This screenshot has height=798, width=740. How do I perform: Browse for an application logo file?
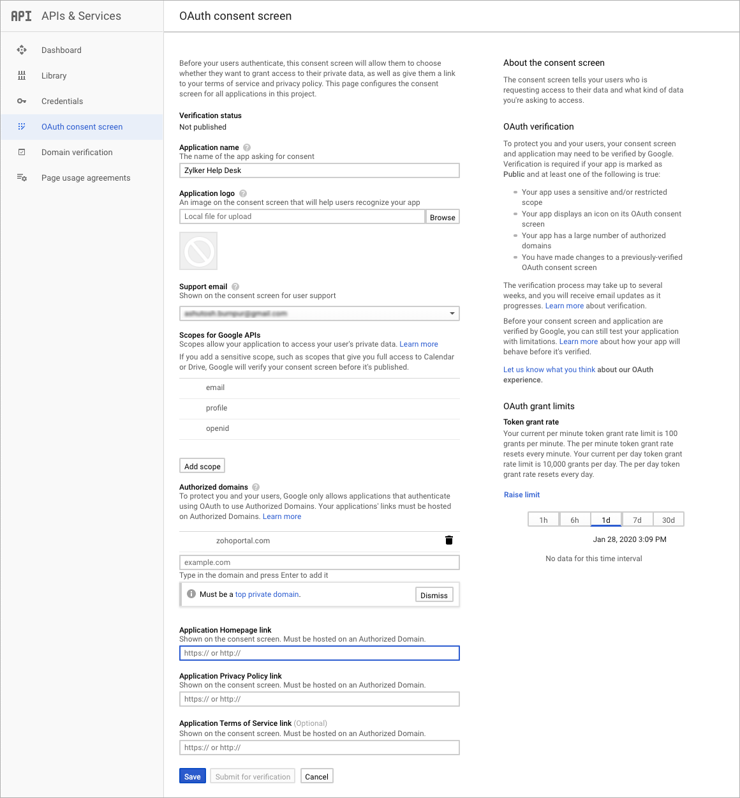tap(443, 217)
